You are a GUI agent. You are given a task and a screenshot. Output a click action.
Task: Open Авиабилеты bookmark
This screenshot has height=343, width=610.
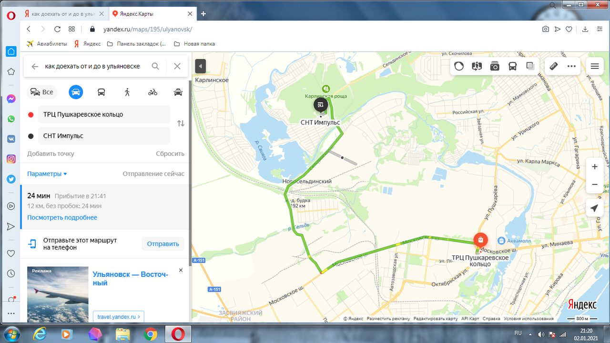[47, 44]
